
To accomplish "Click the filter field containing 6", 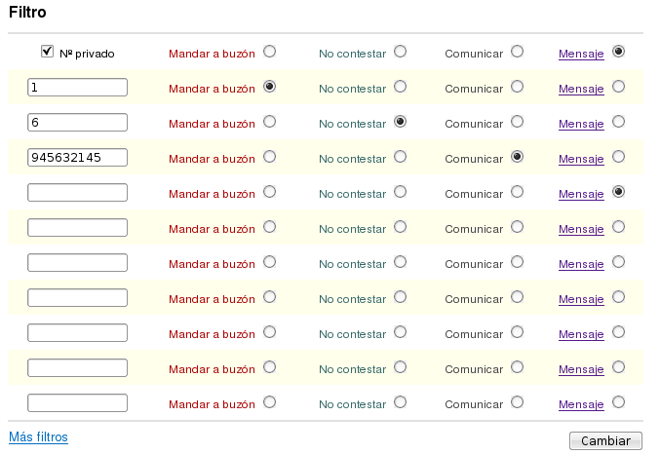I will pyautogui.click(x=78, y=123).
